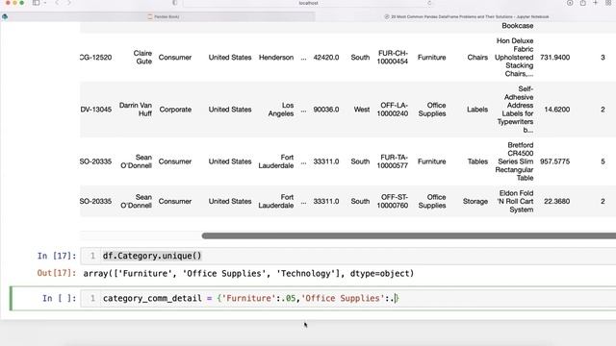
Task: Click the horizontal scrollbar under the dataframe
Action: pos(408,235)
